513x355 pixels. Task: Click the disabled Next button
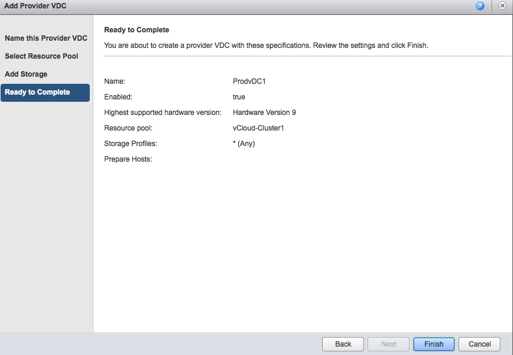[388, 344]
